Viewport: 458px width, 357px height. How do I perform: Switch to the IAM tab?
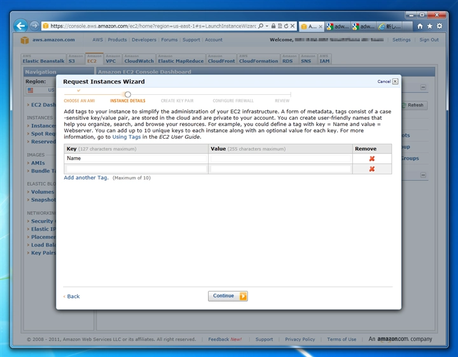324,59
